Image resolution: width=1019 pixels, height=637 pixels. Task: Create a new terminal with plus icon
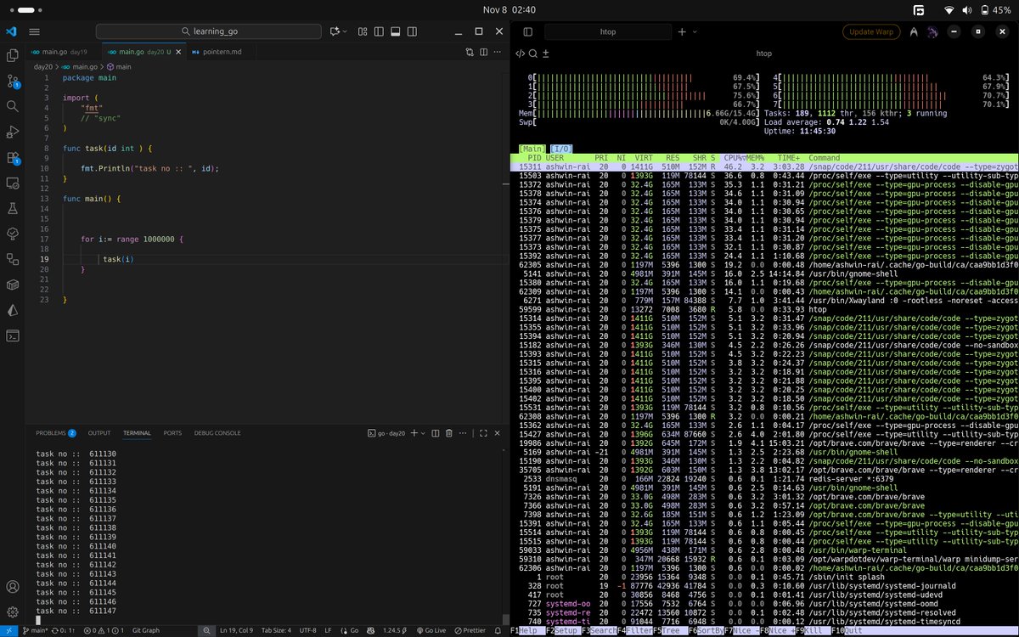[414, 433]
